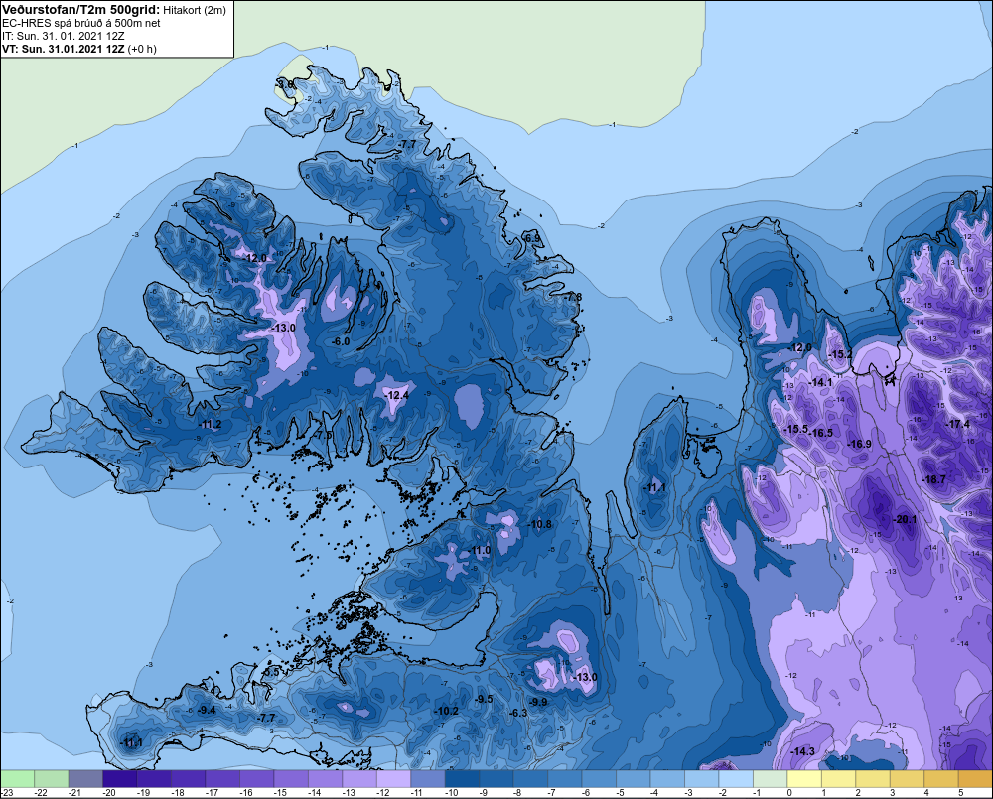Pick the -16 purple legend swatch
993x799 pixels.
tap(256, 779)
